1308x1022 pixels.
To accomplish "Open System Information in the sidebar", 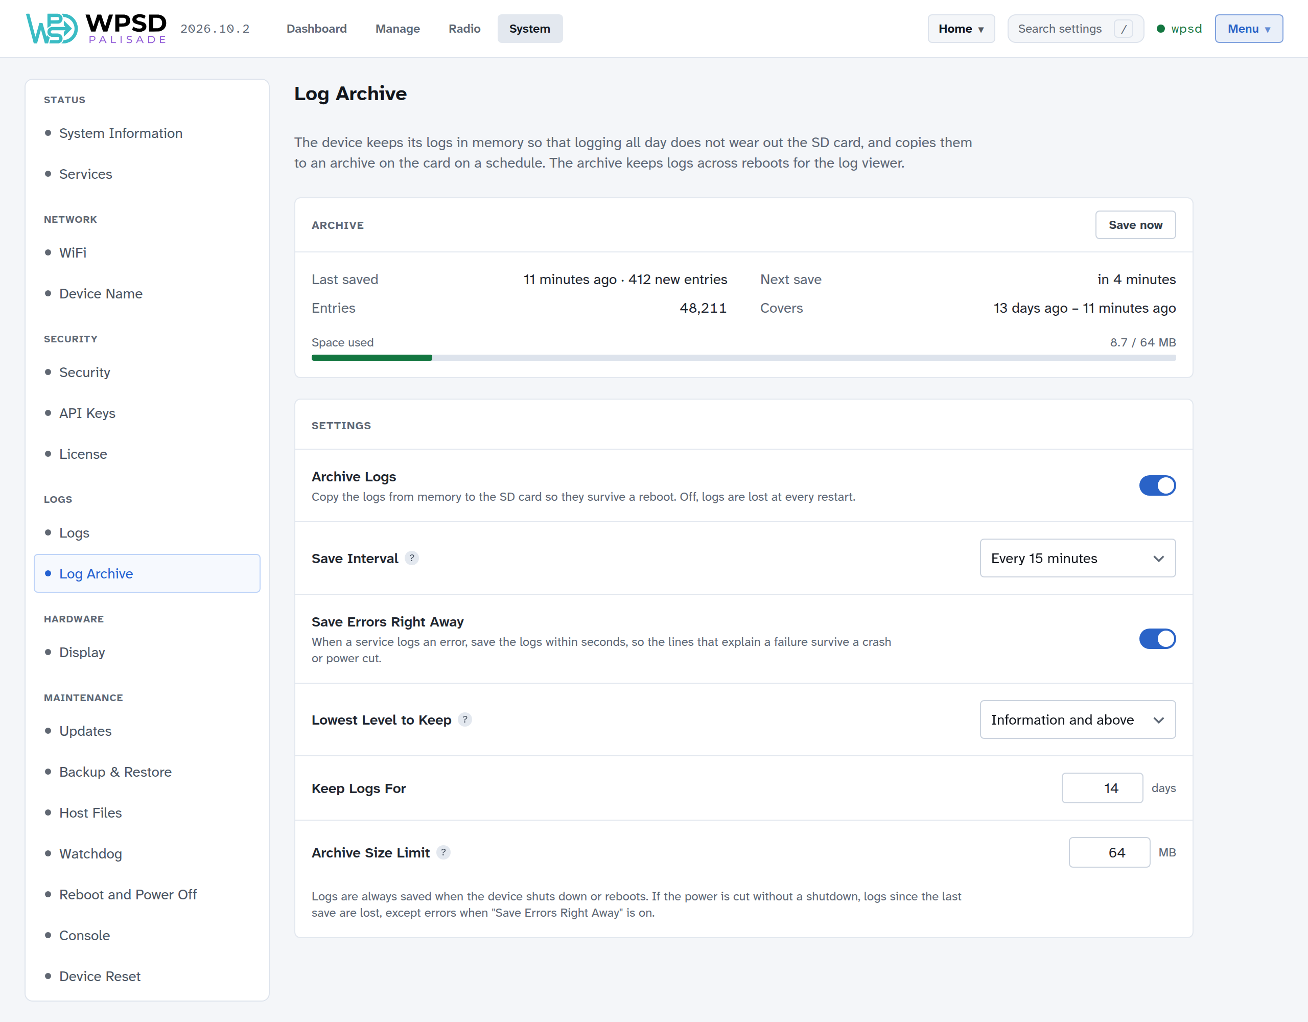I will [x=147, y=133].
